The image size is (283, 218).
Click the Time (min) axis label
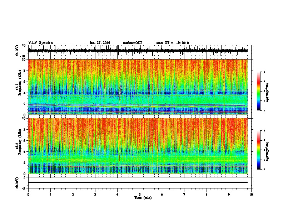pos(143,198)
